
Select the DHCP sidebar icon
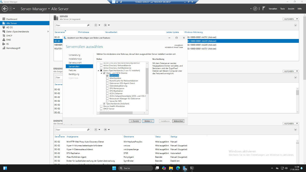tap(4, 36)
